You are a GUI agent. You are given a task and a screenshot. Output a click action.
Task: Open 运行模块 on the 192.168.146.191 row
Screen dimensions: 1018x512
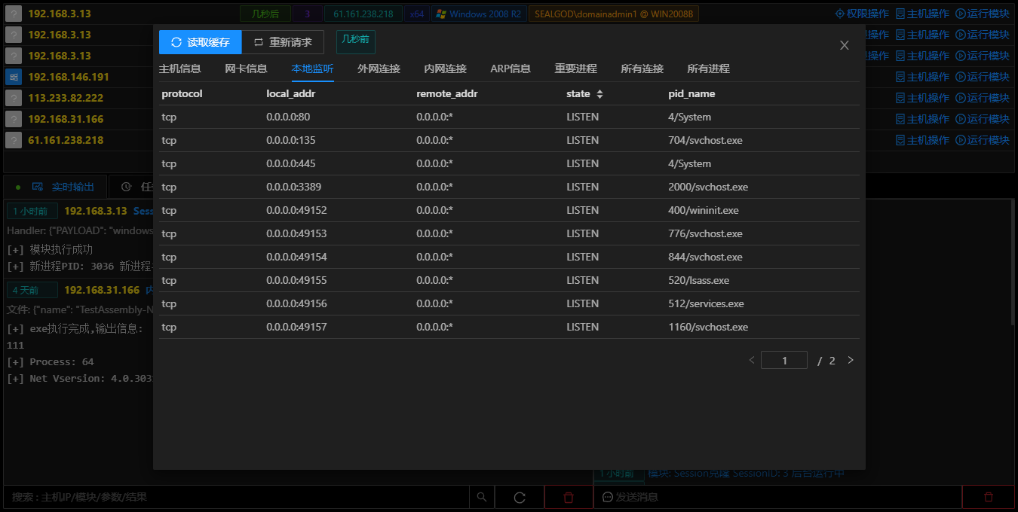pyautogui.click(x=983, y=77)
